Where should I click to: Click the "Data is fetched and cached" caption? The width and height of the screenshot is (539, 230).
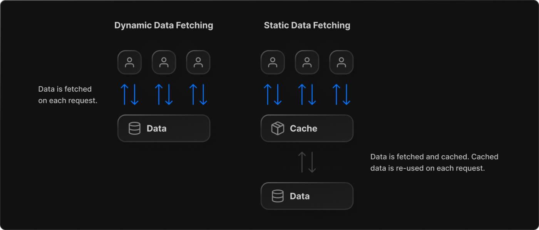434,163
